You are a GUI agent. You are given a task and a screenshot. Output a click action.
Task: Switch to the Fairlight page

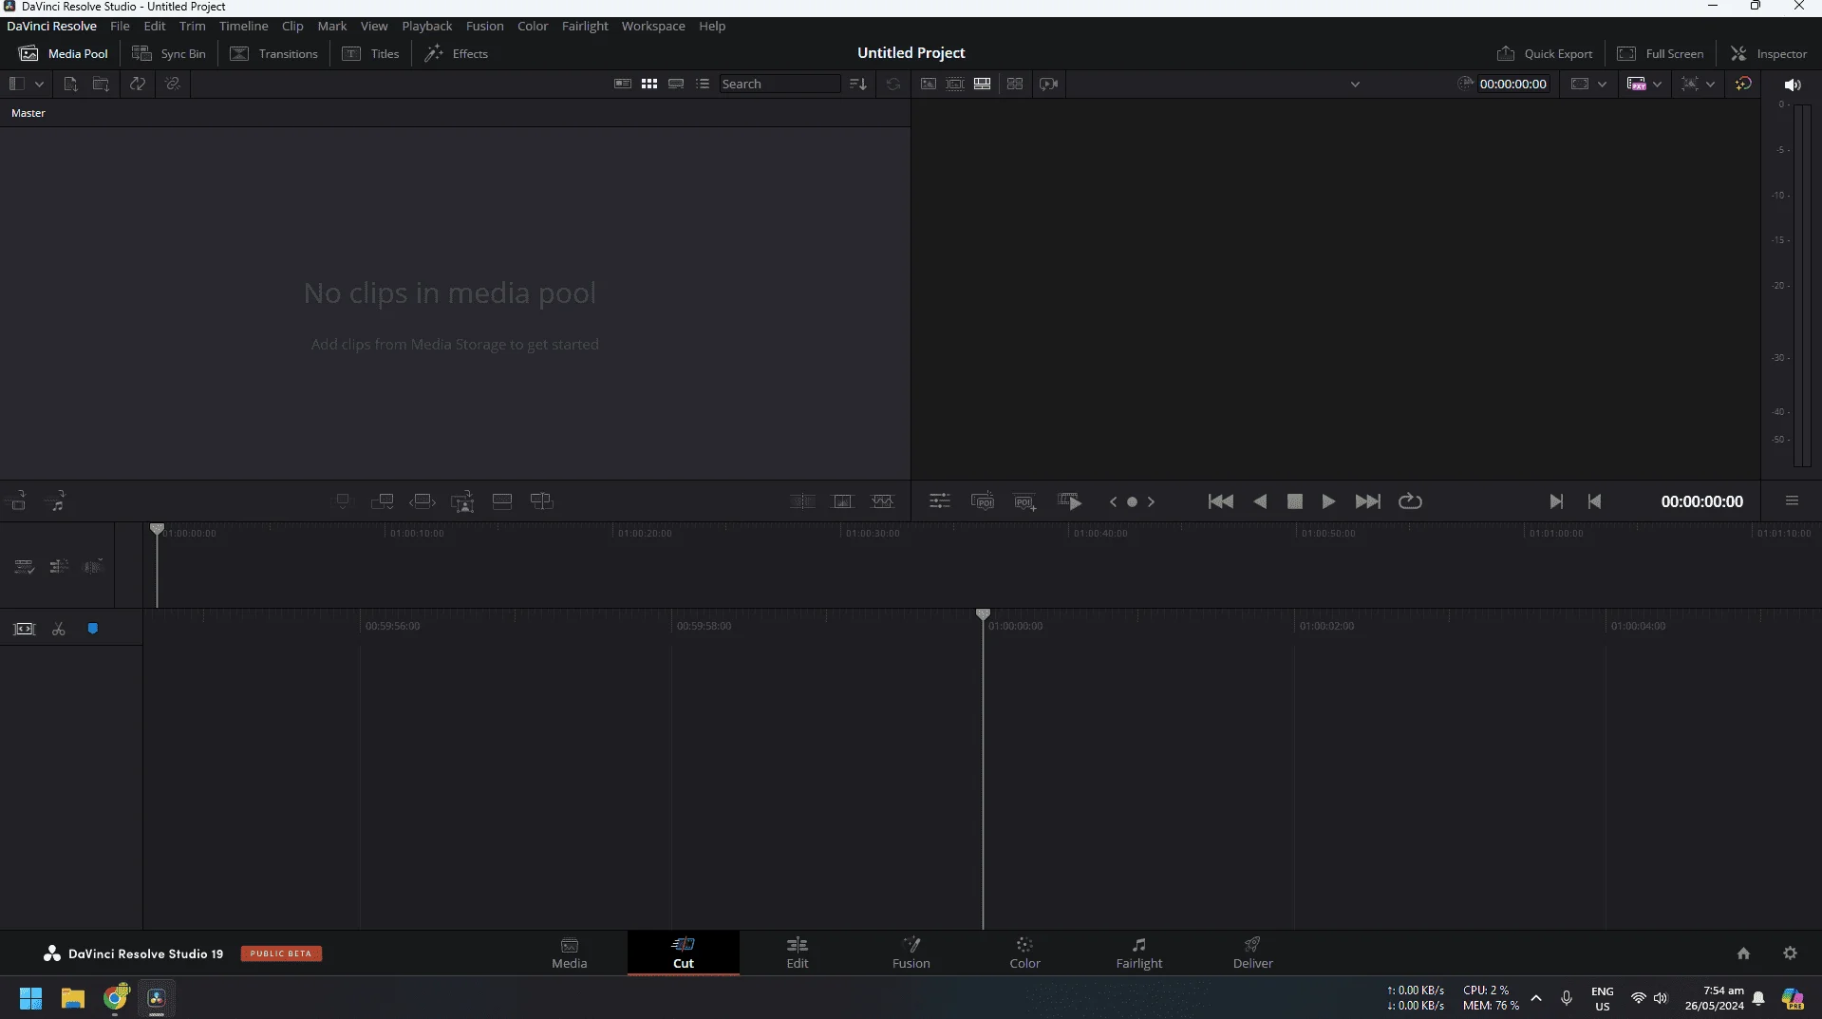pos(1138,953)
